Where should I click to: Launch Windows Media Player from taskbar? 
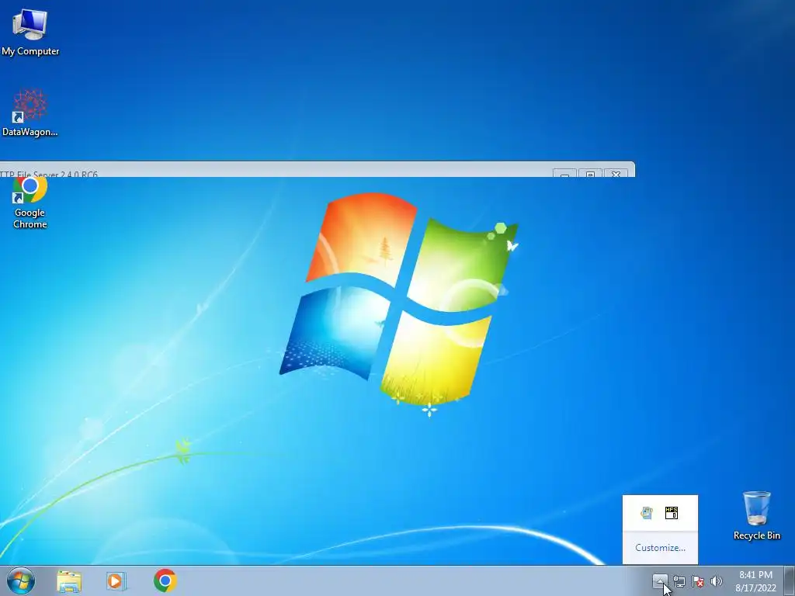click(x=116, y=580)
